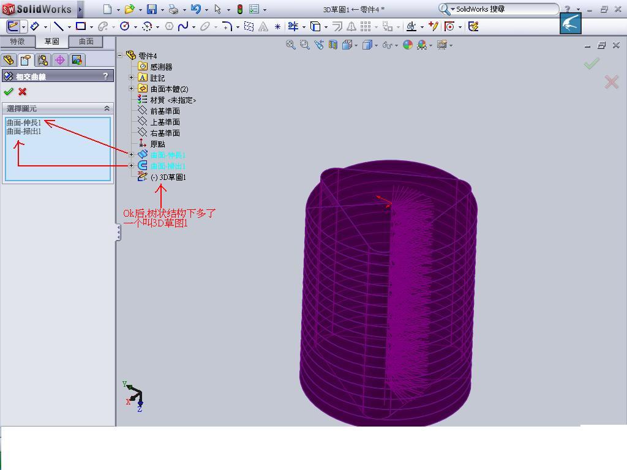Undo the last action
Screen dimensions: 627x470
coord(195,9)
